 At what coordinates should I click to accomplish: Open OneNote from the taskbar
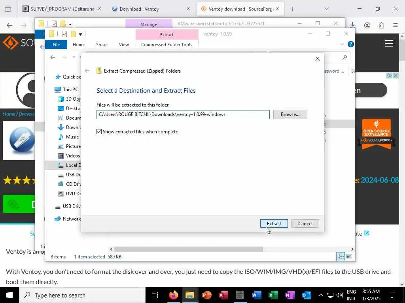290,295
